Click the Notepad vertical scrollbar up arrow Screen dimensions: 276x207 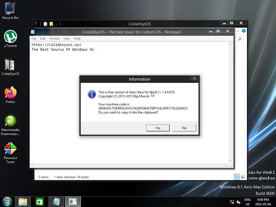(x=230, y=44)
